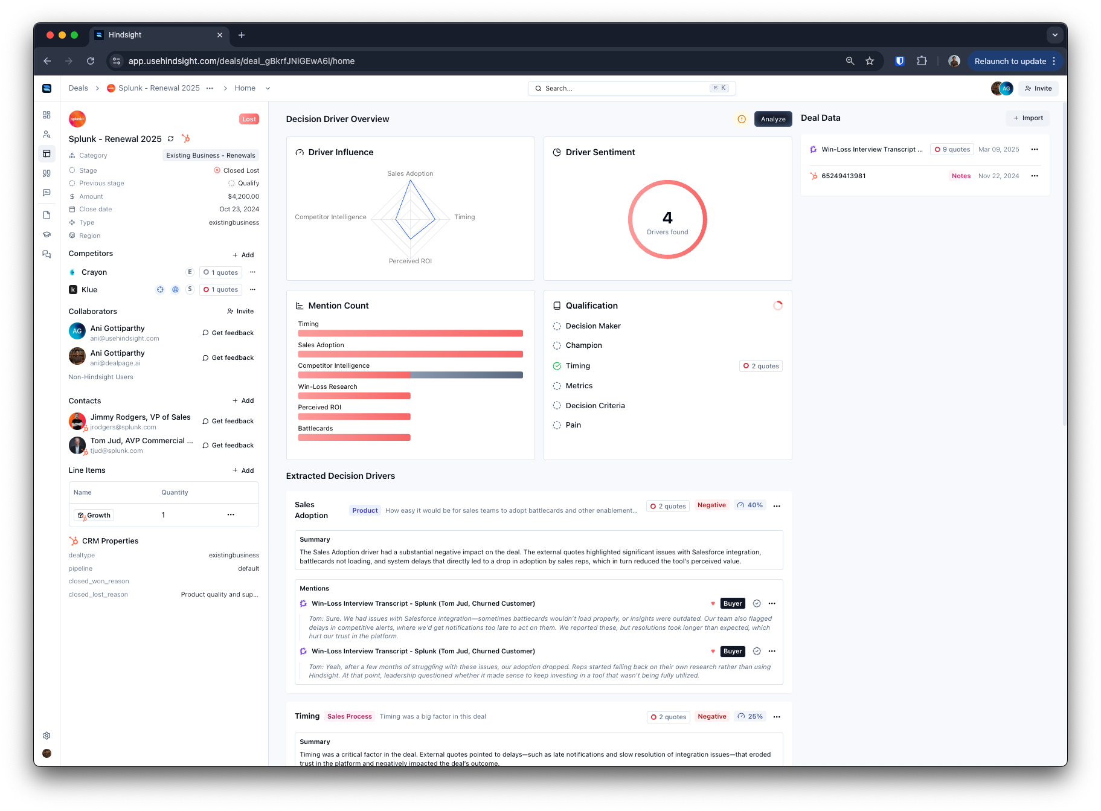Toggle the Decision Maker qualification
The image size is (1101, 811).
point(557,326)
